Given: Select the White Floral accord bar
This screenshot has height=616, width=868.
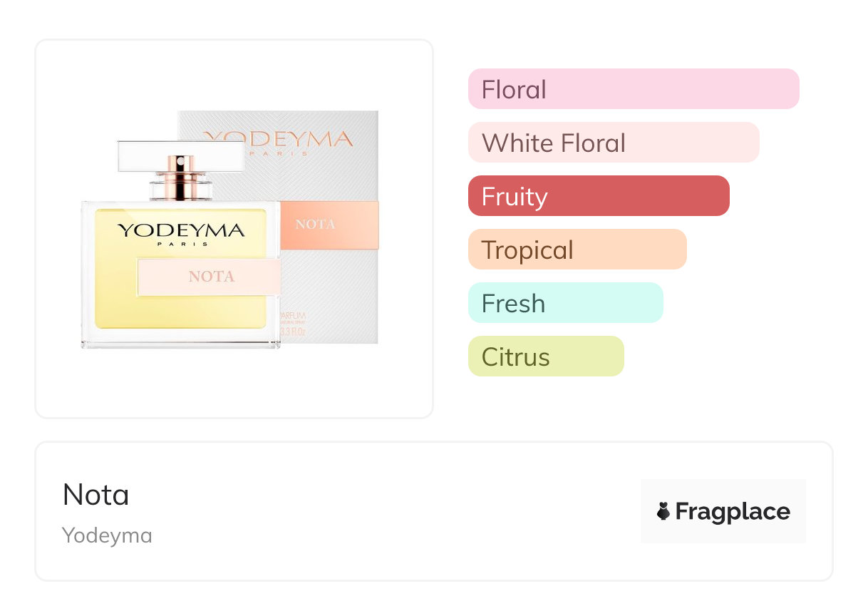Looking at the screenshot, I should [x=613, y=143].
